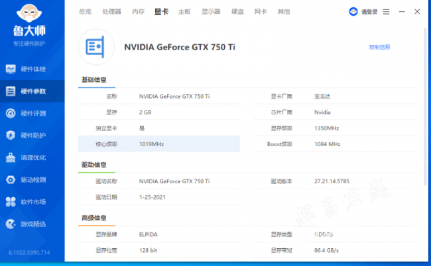The width and height of the screenshot is (431, 266).
Task: Click the 显存频率 value 1350MHz
Action: [326, 128]
